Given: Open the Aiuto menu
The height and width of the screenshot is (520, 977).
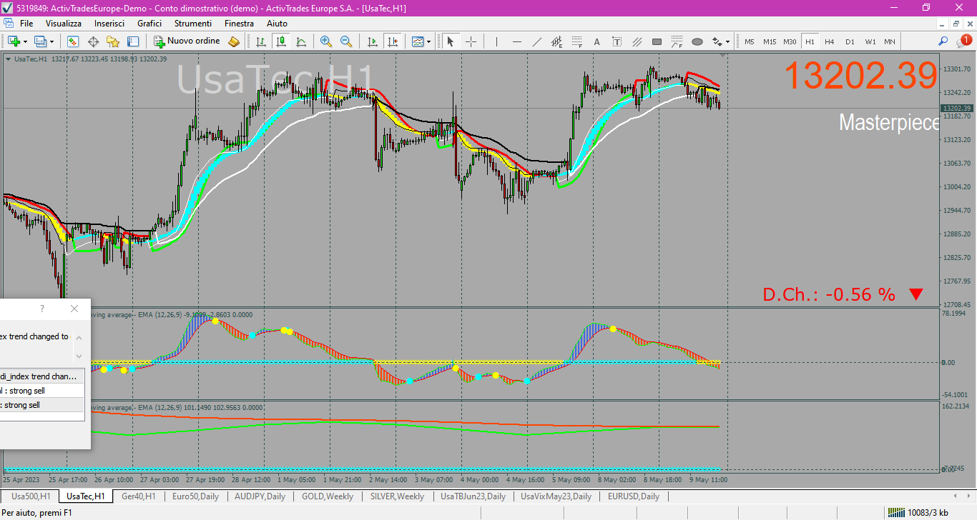Looking at the screenshot, I should tap(277, 24).
